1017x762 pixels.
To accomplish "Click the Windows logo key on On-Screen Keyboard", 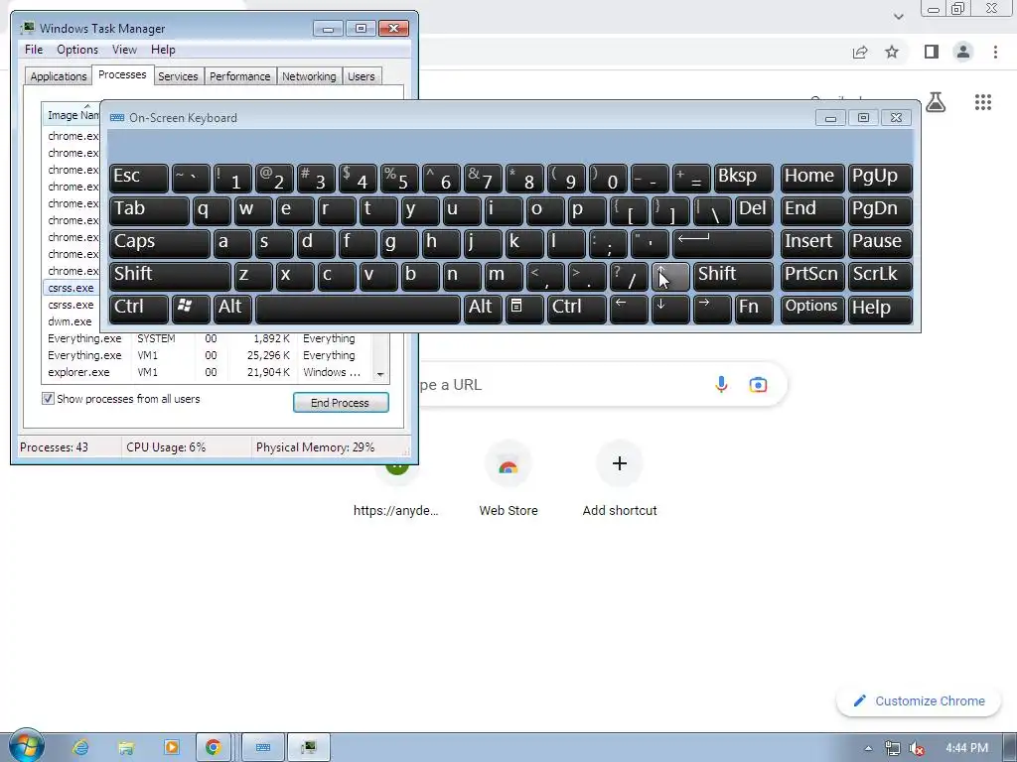I will tap(191, 310).
